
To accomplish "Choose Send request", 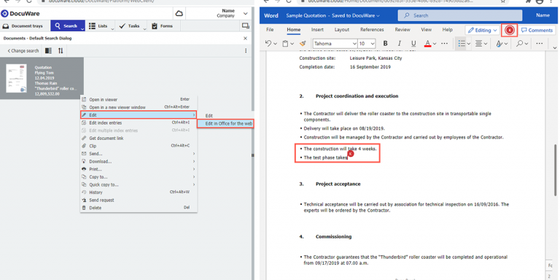I will pos(139,200).
